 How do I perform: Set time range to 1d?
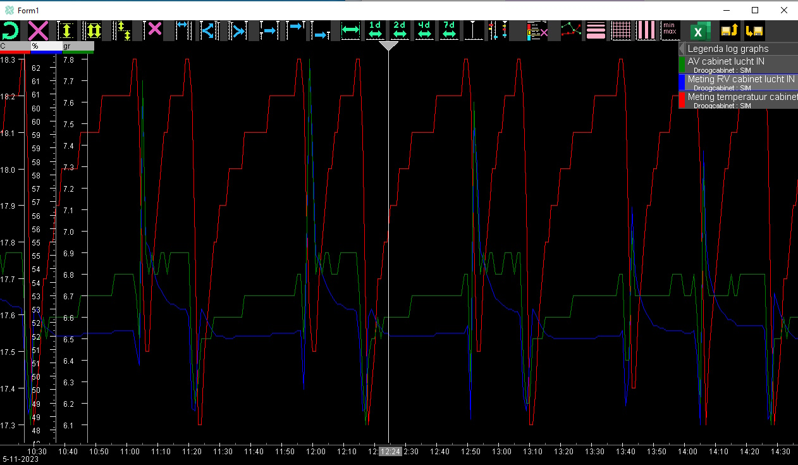tap(375, 30)
